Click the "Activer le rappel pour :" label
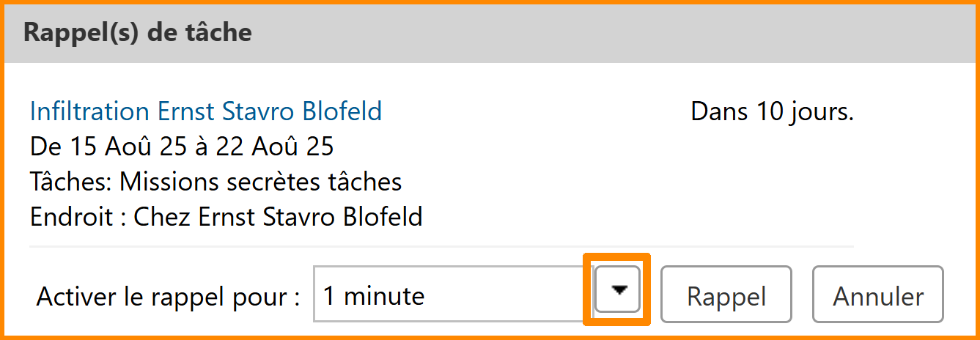Screen dimensions: 980x340 click(169, 297)
